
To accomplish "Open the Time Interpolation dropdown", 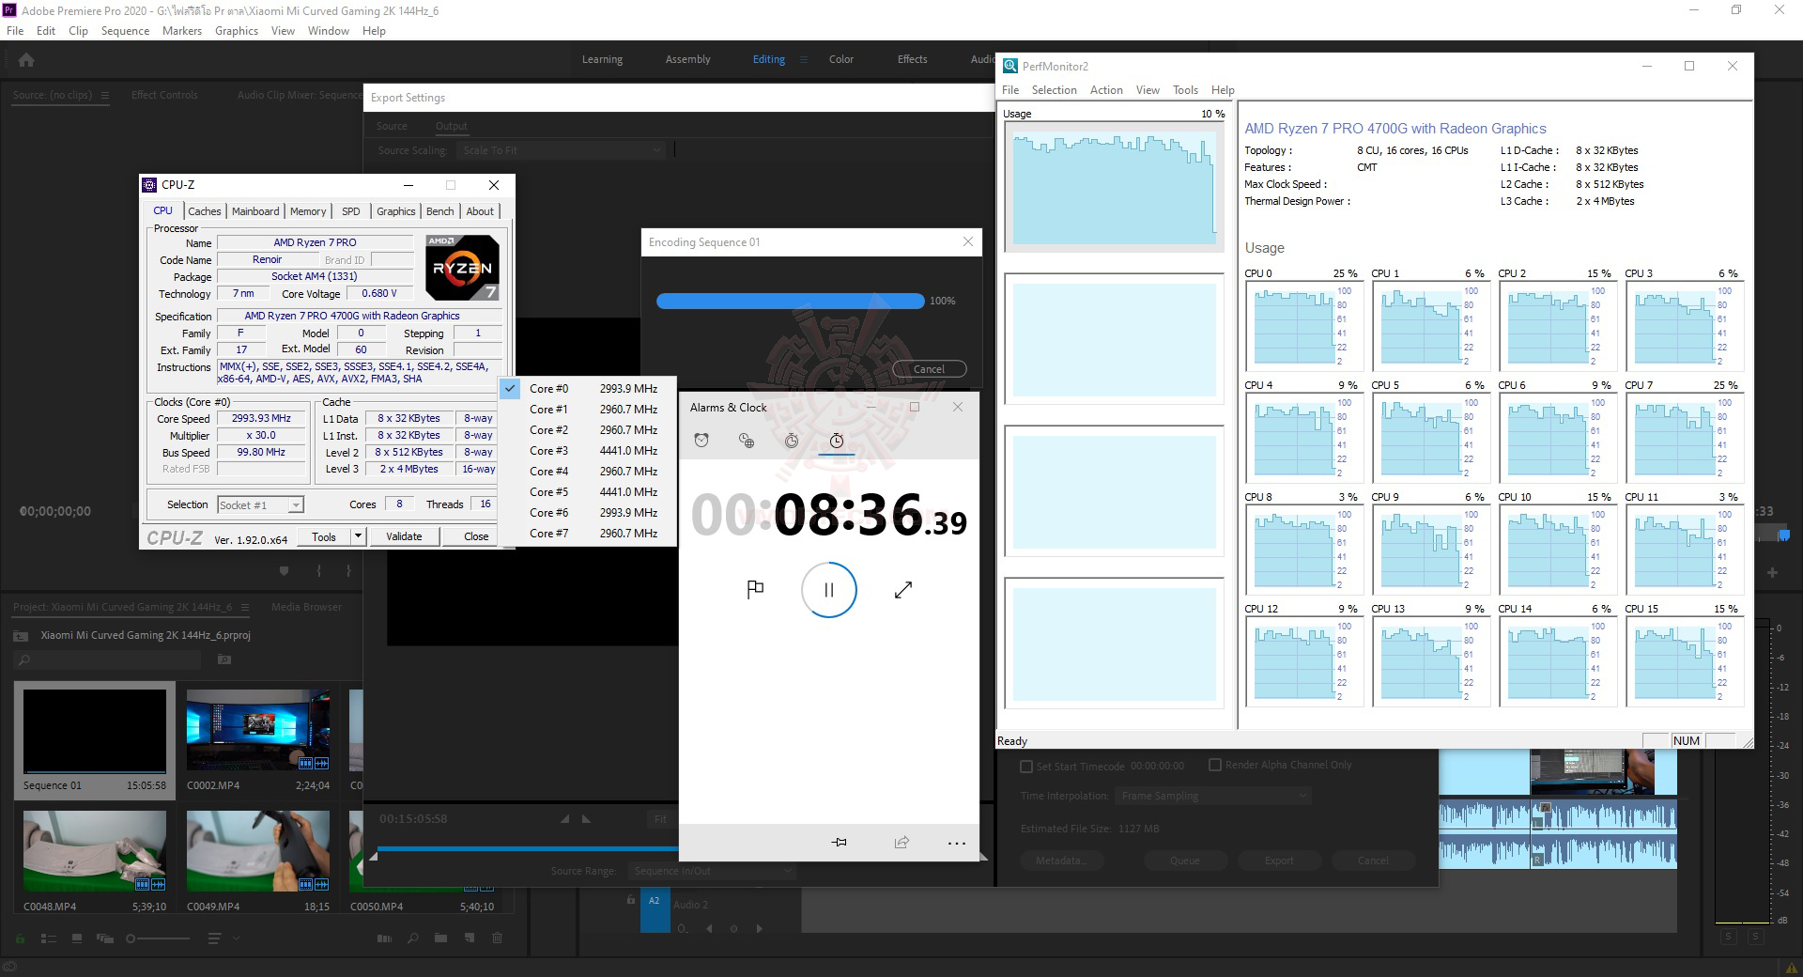I will [1214, 796].
